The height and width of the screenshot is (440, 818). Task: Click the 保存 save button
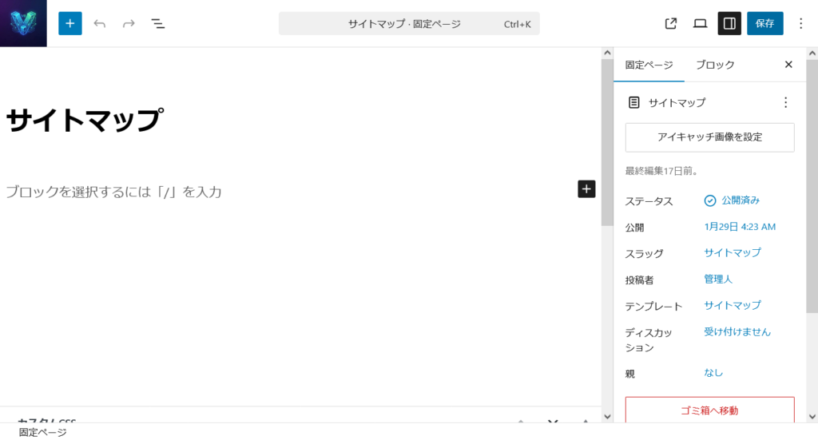pyautogui.click(x=764, y=23)
